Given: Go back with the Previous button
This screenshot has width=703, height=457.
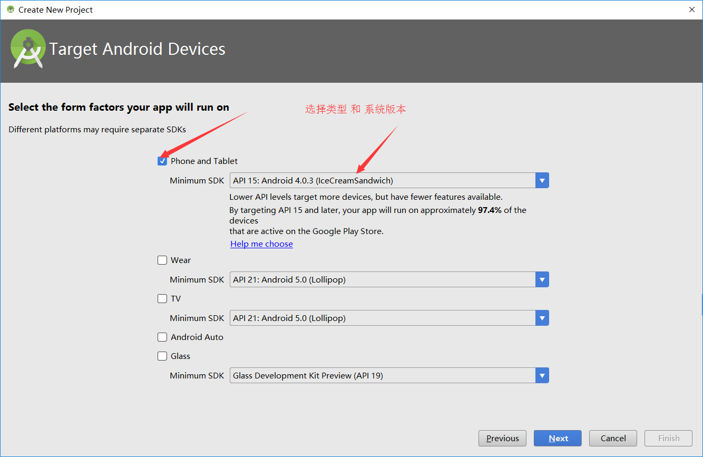Looking at the screenshot, I should [502, 439].
